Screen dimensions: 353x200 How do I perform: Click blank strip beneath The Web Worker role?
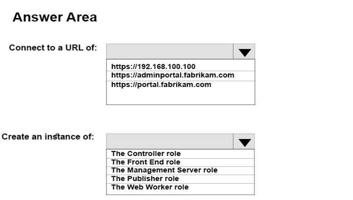[180, 193]
